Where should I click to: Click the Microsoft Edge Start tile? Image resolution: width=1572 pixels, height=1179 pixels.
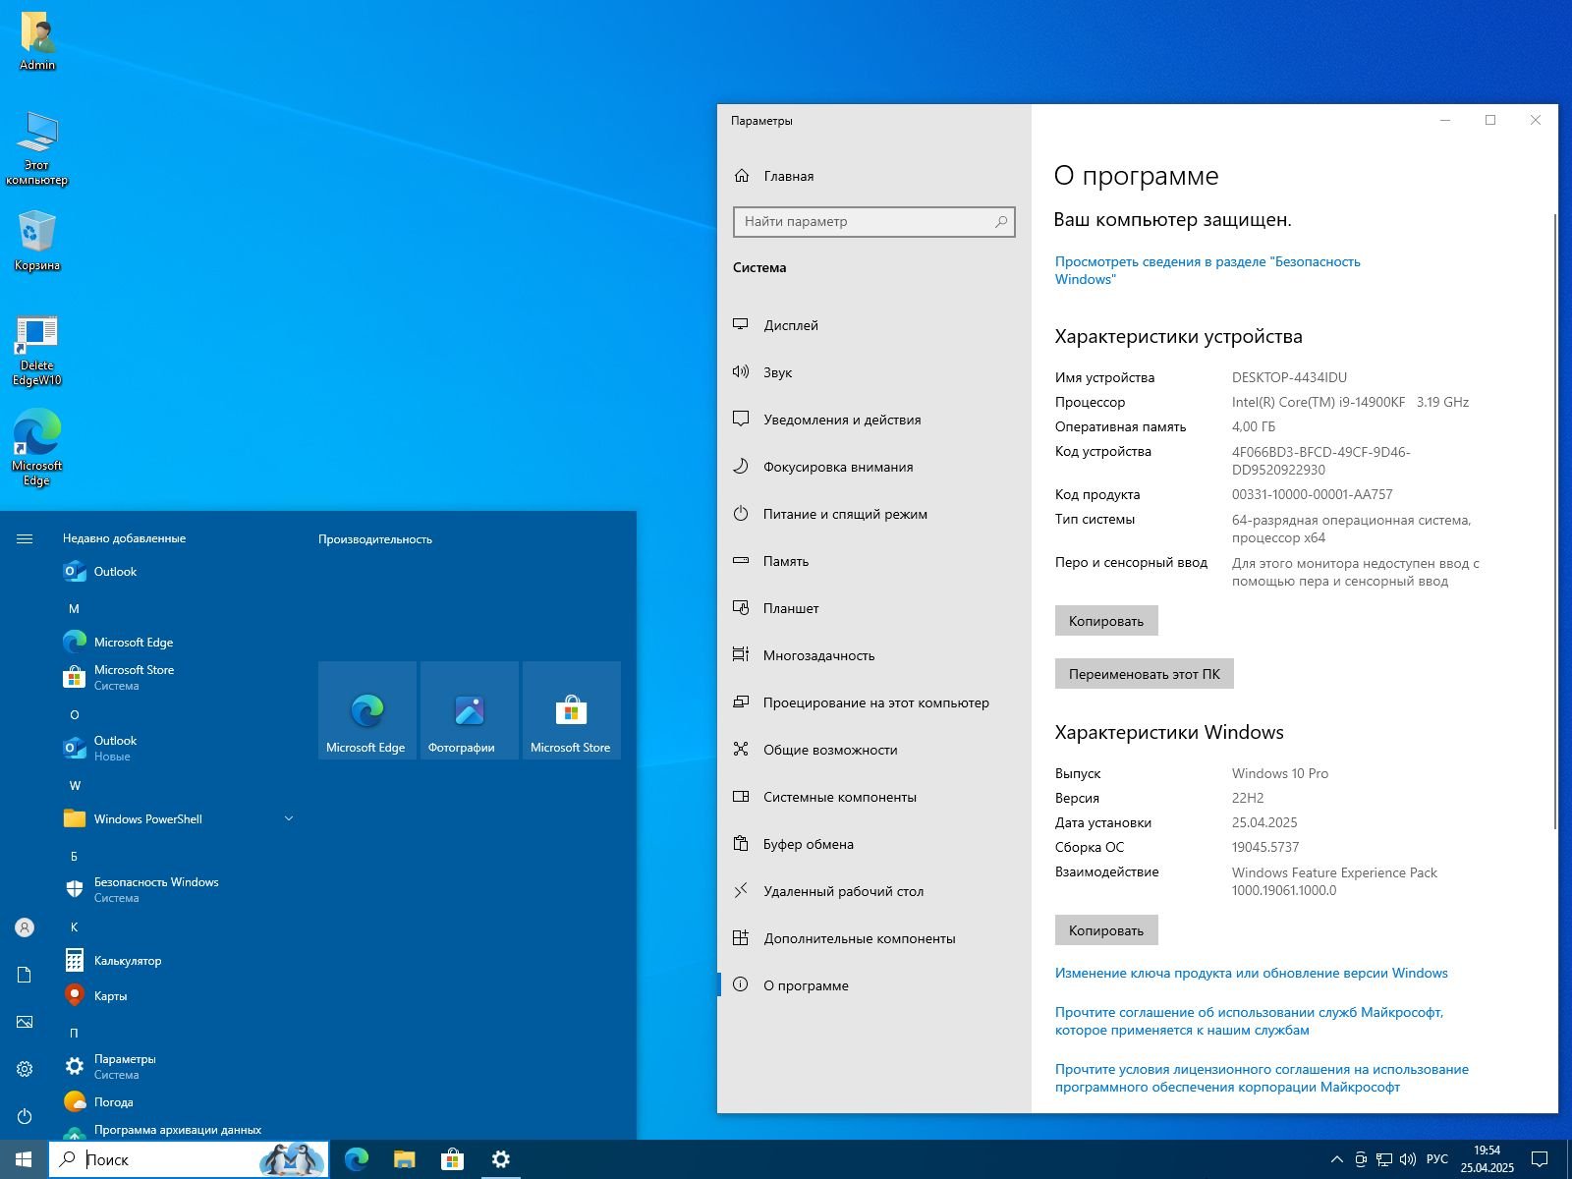367,710
